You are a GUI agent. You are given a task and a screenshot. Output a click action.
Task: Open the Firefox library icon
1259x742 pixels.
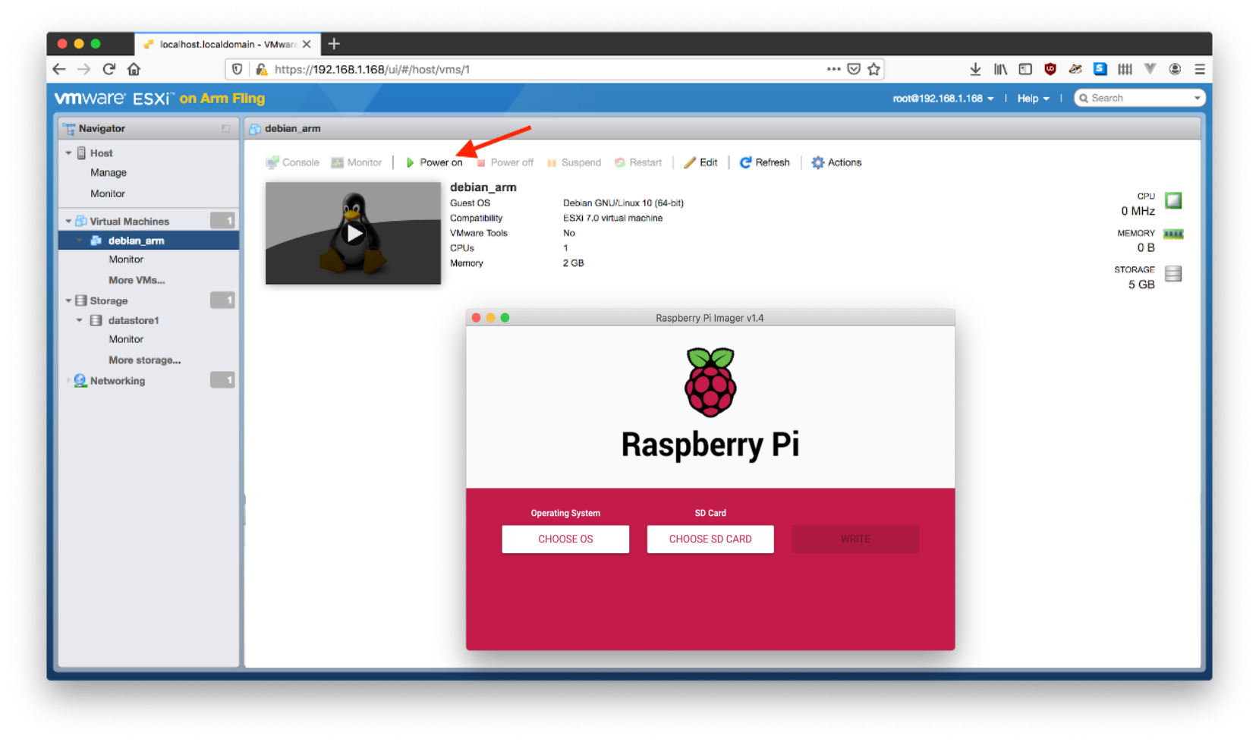click(x=1000, y=69)
